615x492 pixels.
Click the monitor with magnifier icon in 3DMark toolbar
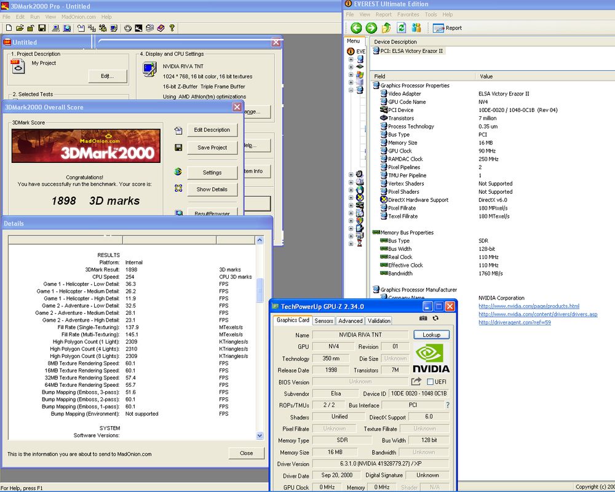coord(66,28)
